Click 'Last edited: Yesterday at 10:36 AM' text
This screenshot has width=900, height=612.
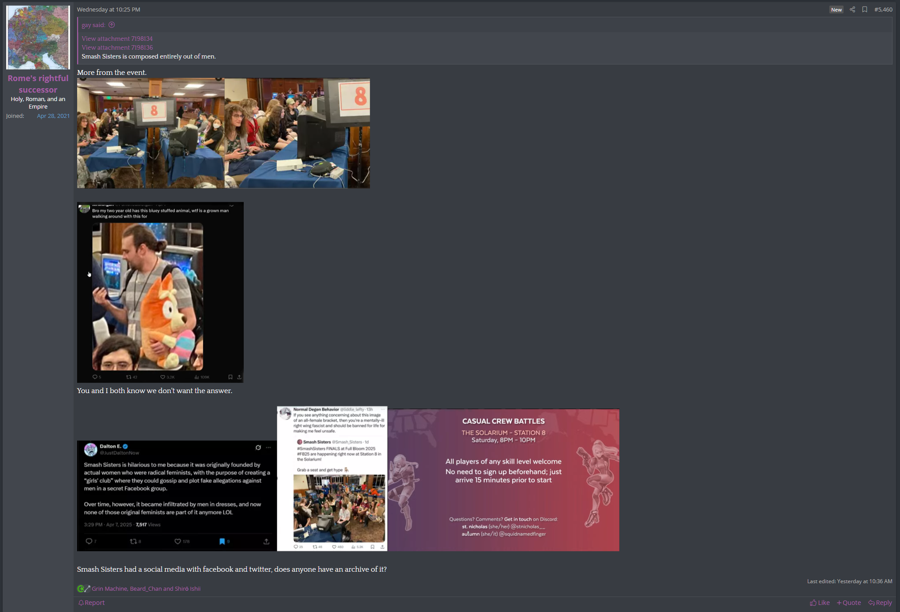849,581
